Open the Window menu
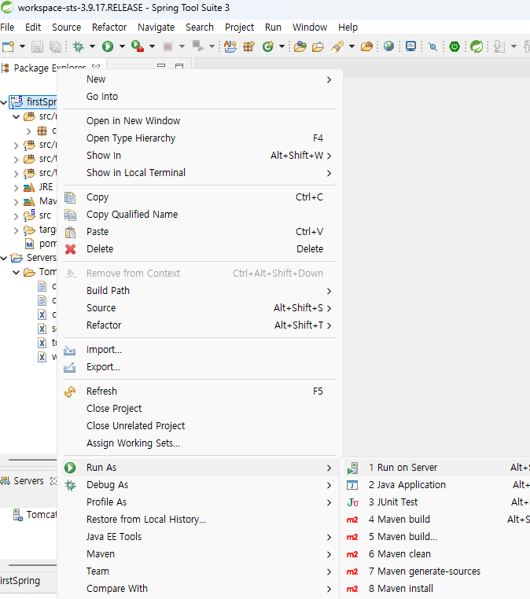Screen dimensions: 530x599 click(310, 28)
